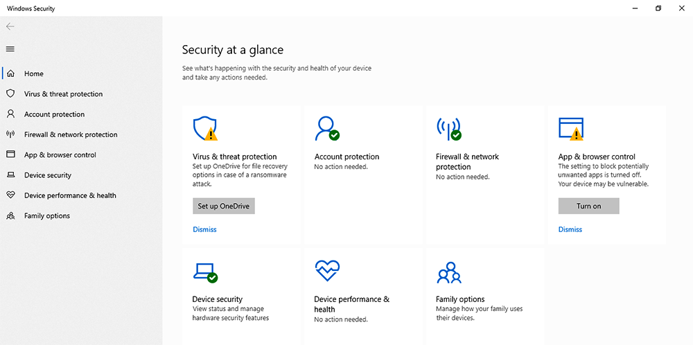Click Turn on for App & browser control
The height and width of the screenshot is (345, 693).
(x=588, y=206)
